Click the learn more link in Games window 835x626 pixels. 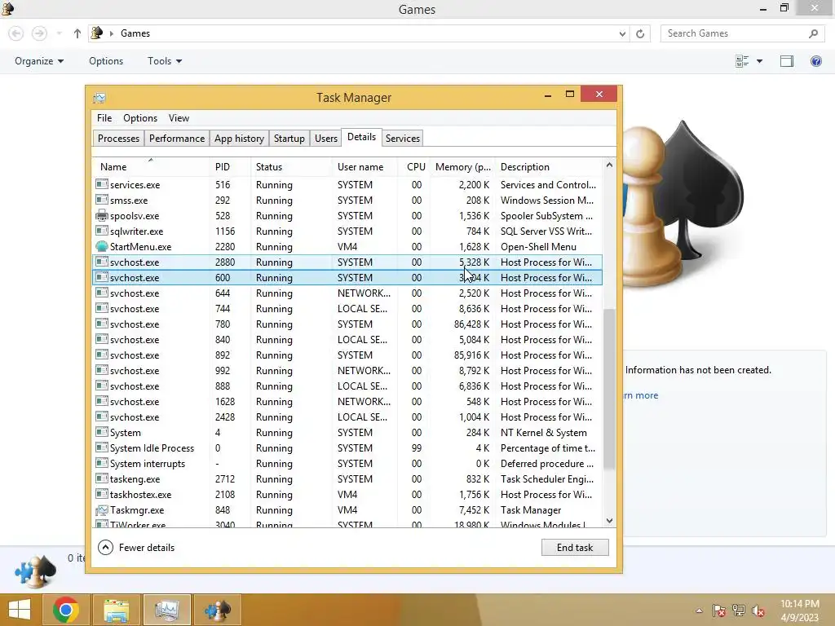pyautogui.click(x=641, y=395)
